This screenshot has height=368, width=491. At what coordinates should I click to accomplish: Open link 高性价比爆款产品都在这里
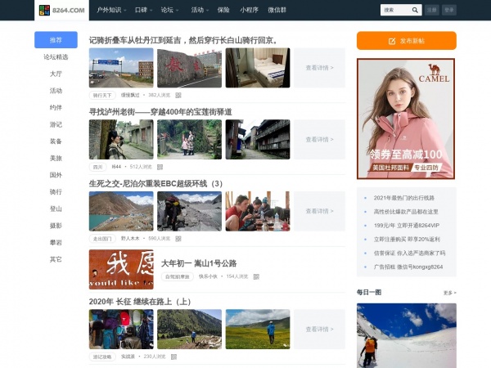click(406, 212)
